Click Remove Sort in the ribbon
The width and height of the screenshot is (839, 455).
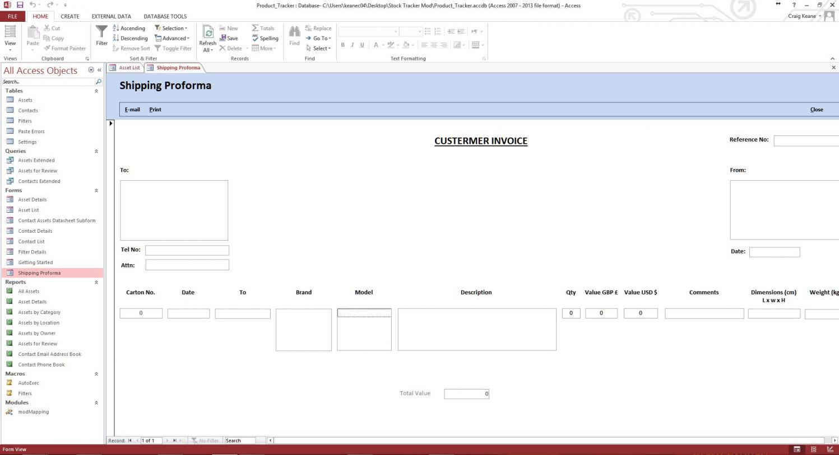[x=131, y=48]
